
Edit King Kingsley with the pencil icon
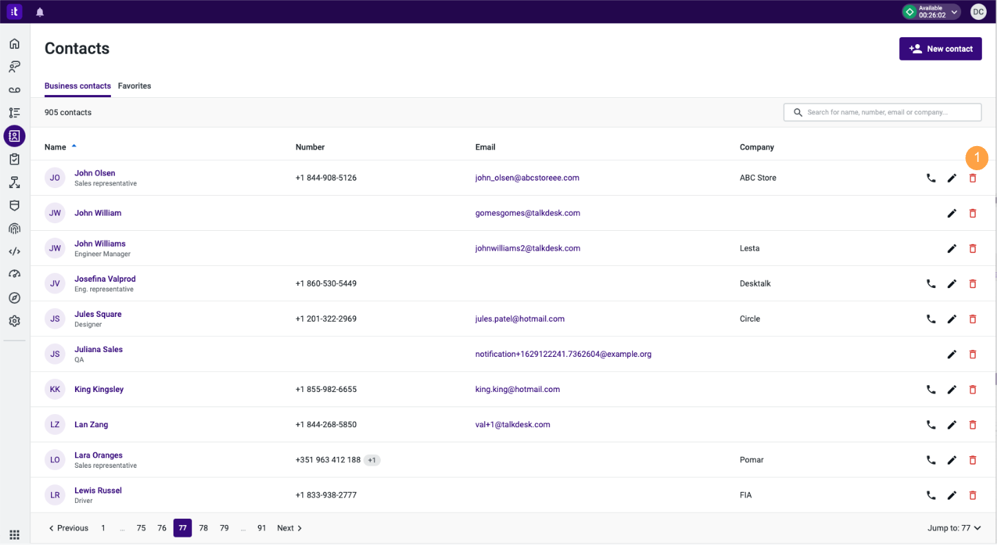pos(952,389)
